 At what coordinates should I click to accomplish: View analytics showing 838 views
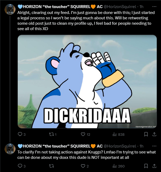point(118,134)
